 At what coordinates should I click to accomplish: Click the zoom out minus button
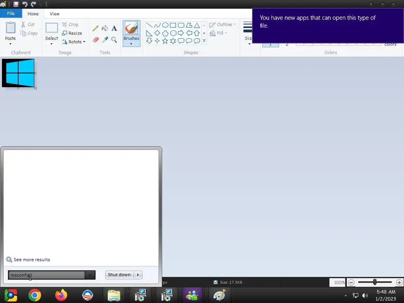pyautogui.click(x=351, y=282)
